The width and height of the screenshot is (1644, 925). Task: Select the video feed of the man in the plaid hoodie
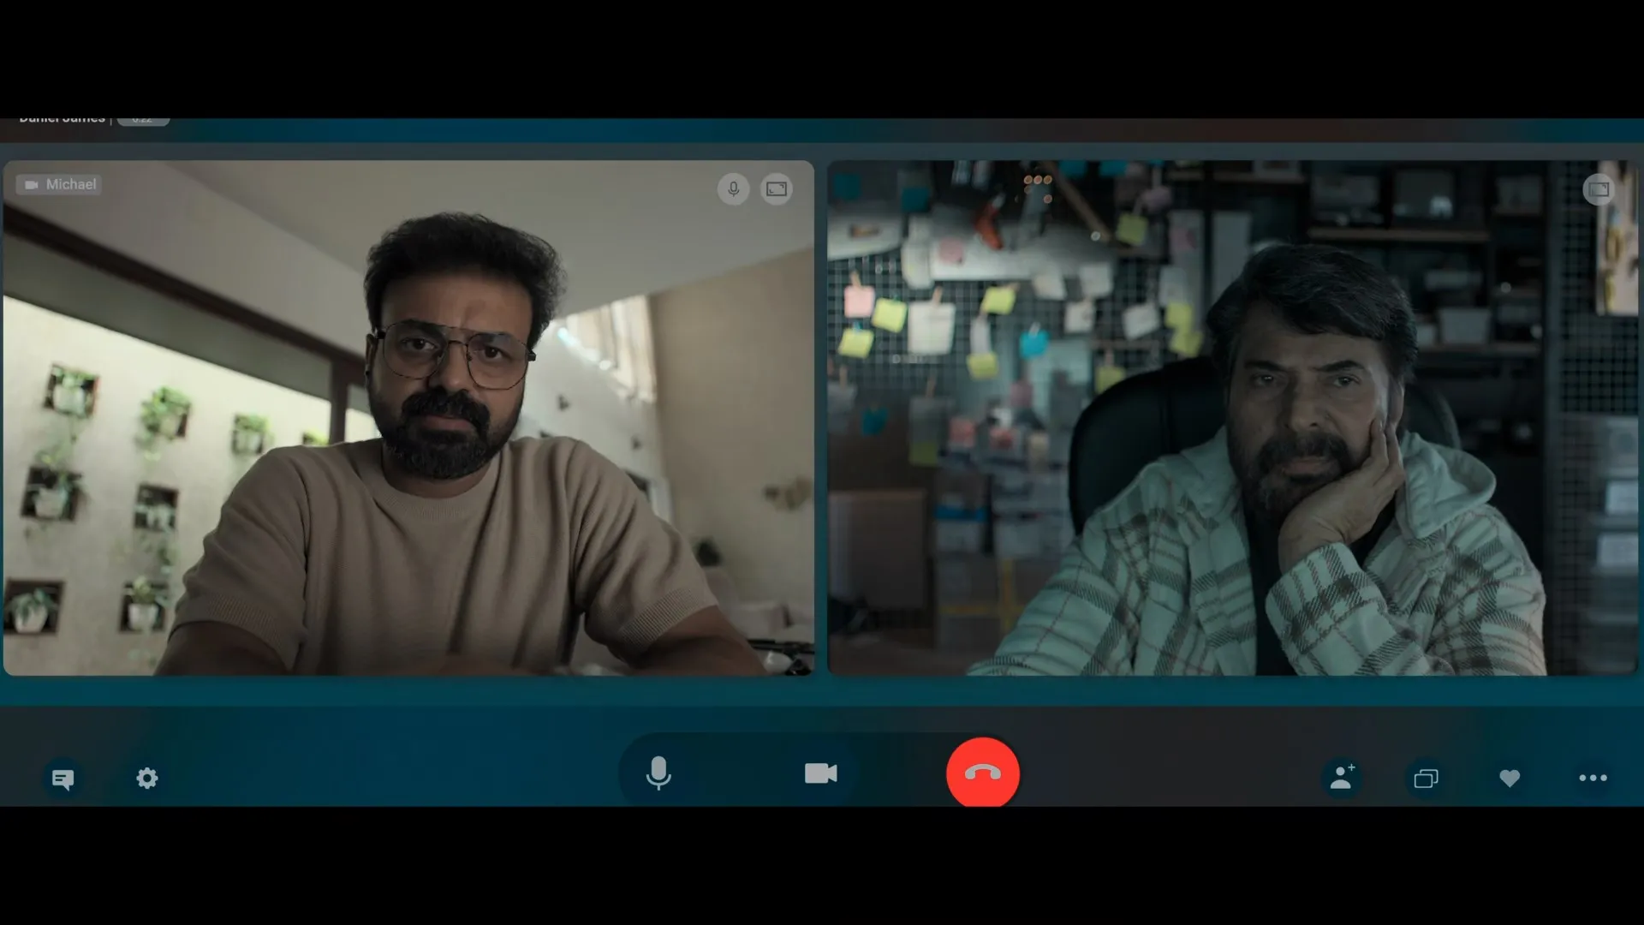[1233, 418]
